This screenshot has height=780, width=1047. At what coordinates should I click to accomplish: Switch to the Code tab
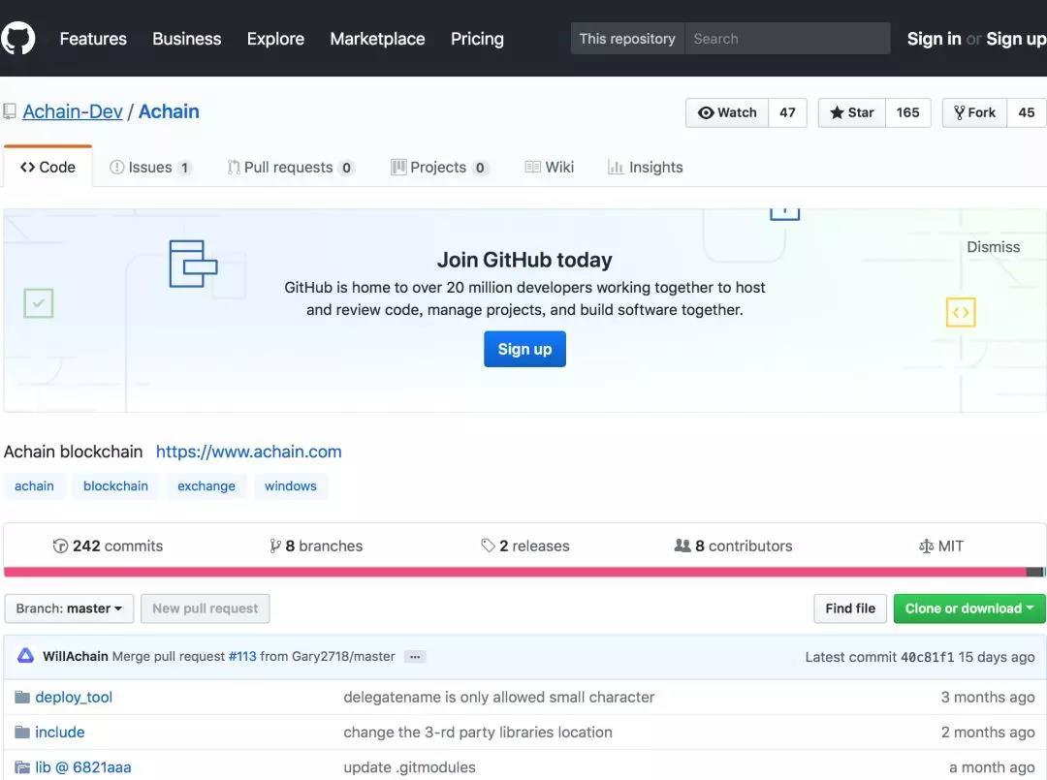tap(48, 167)
